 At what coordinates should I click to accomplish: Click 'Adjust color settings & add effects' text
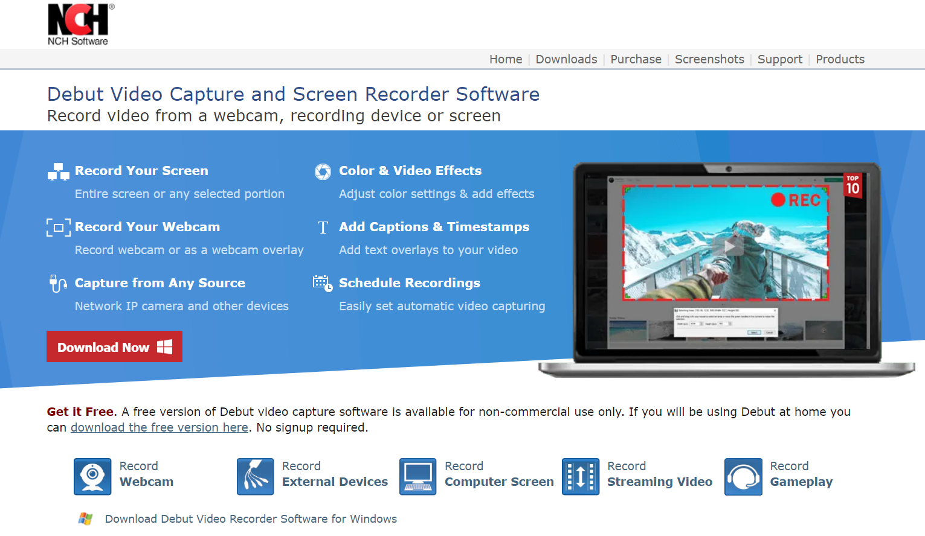437,194
